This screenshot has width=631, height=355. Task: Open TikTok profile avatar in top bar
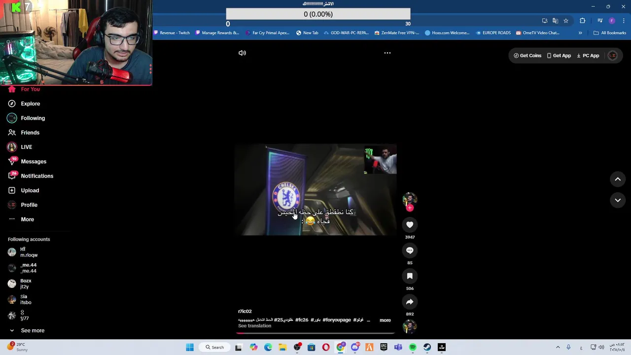(613, 56)
